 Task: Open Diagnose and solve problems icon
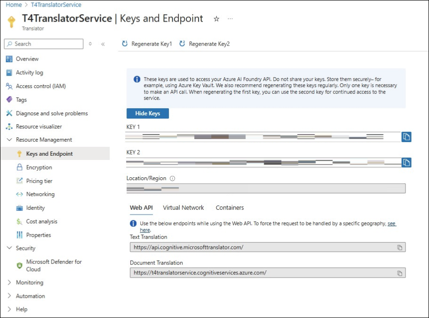pos(9,113)
